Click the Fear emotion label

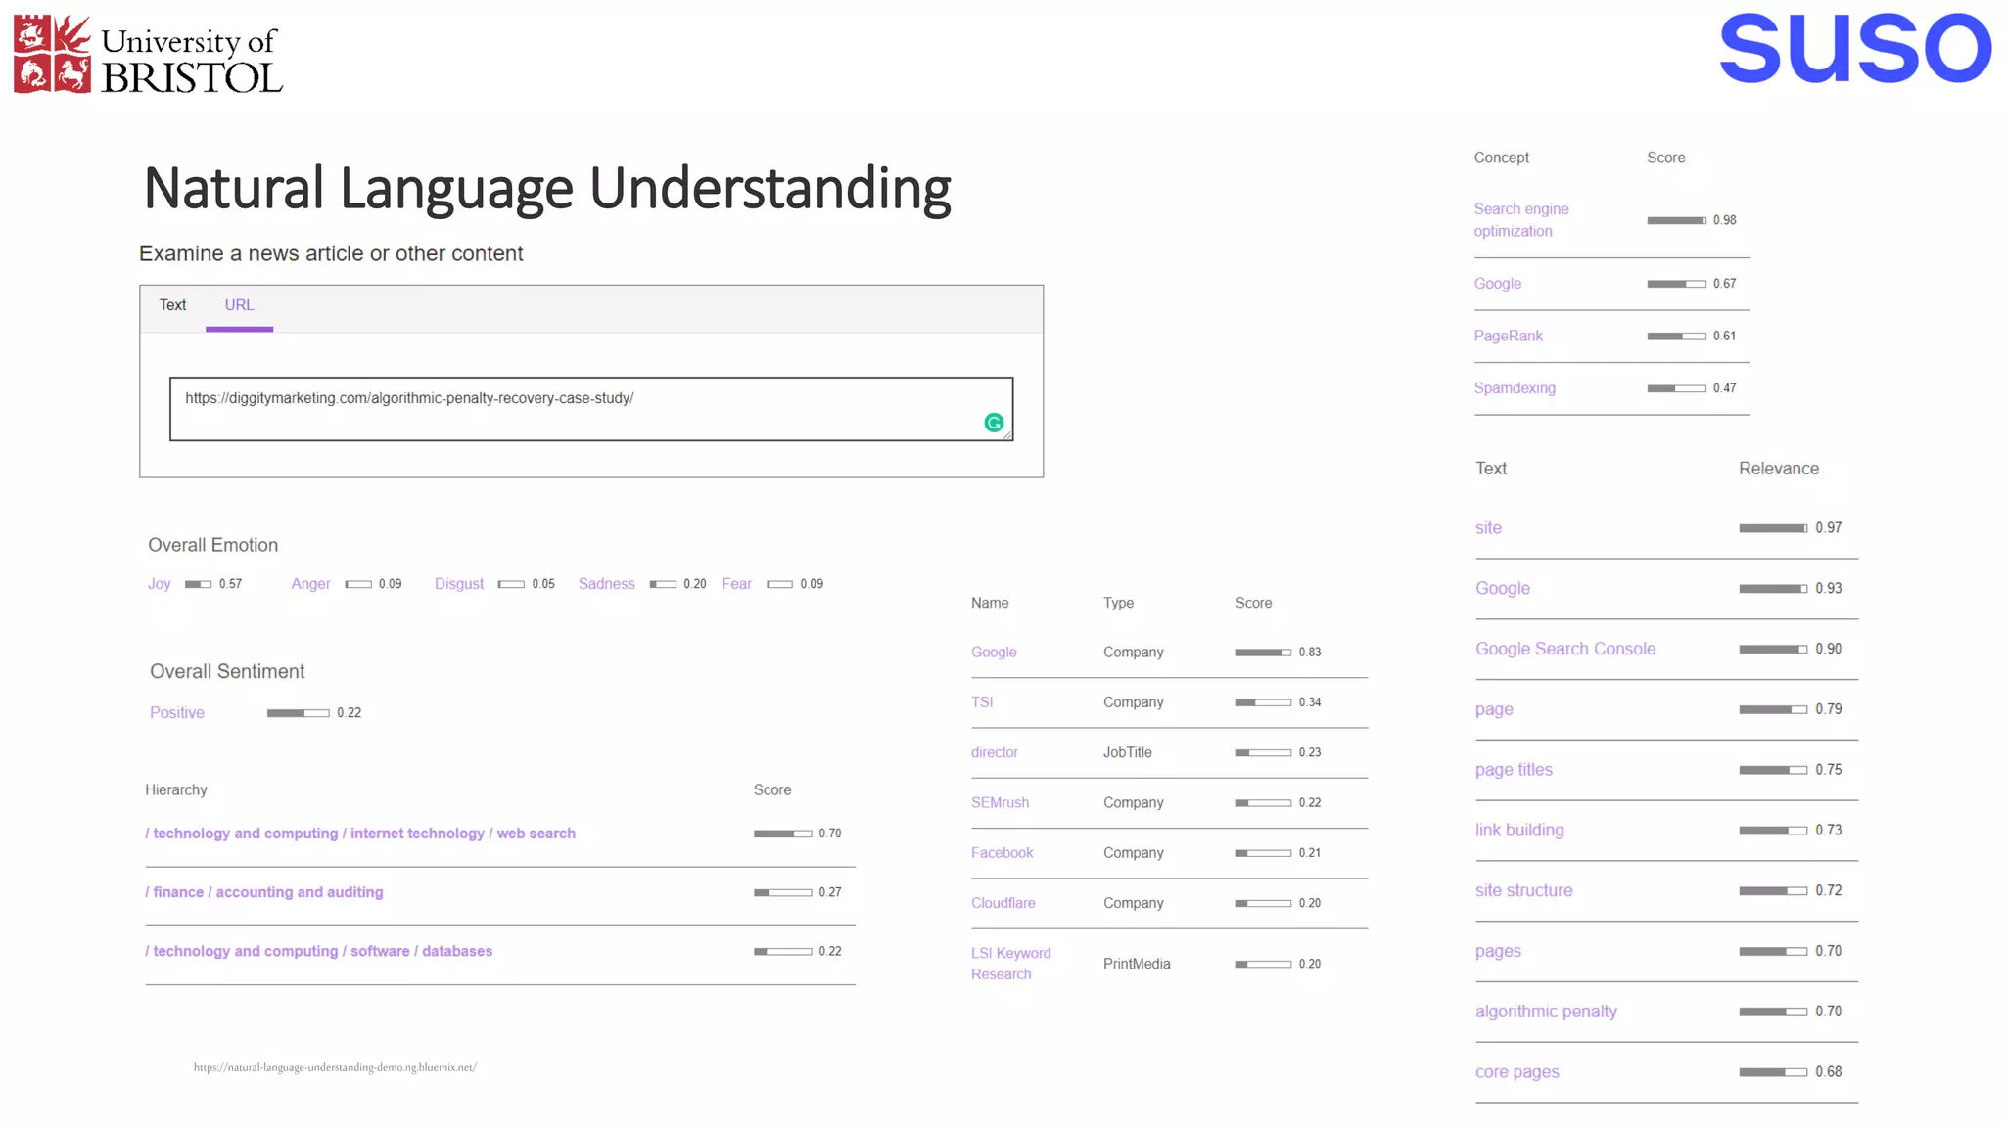point(737,584)
